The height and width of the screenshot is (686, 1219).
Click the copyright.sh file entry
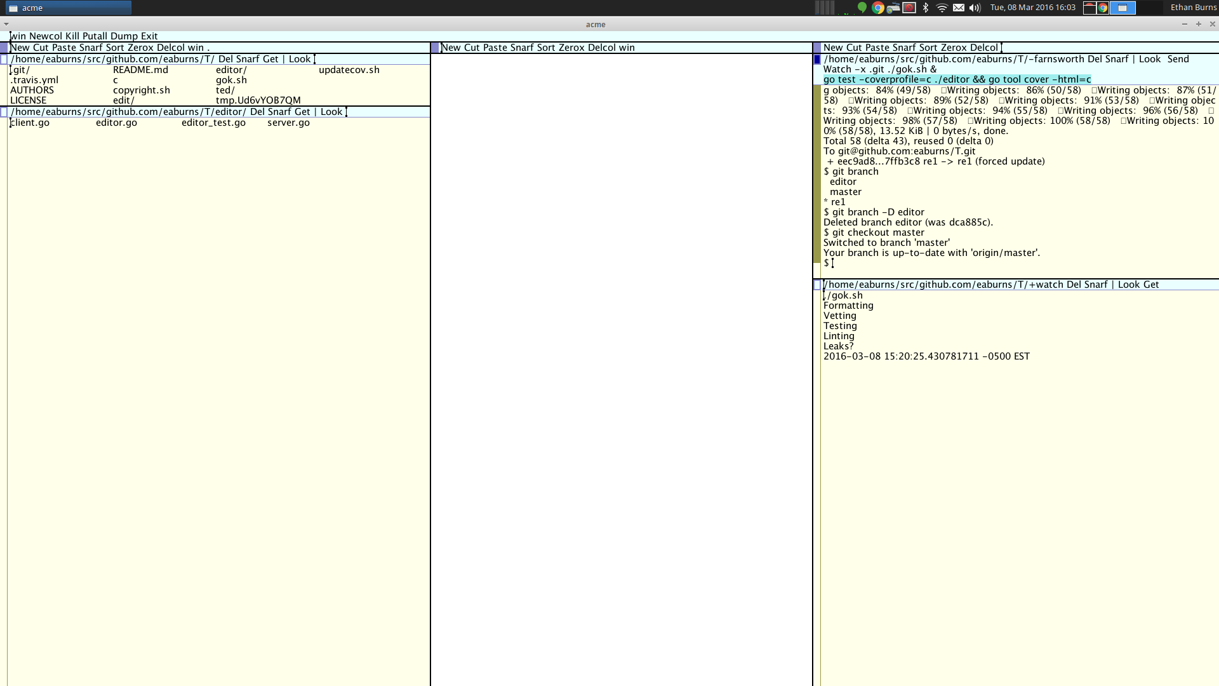142,90
